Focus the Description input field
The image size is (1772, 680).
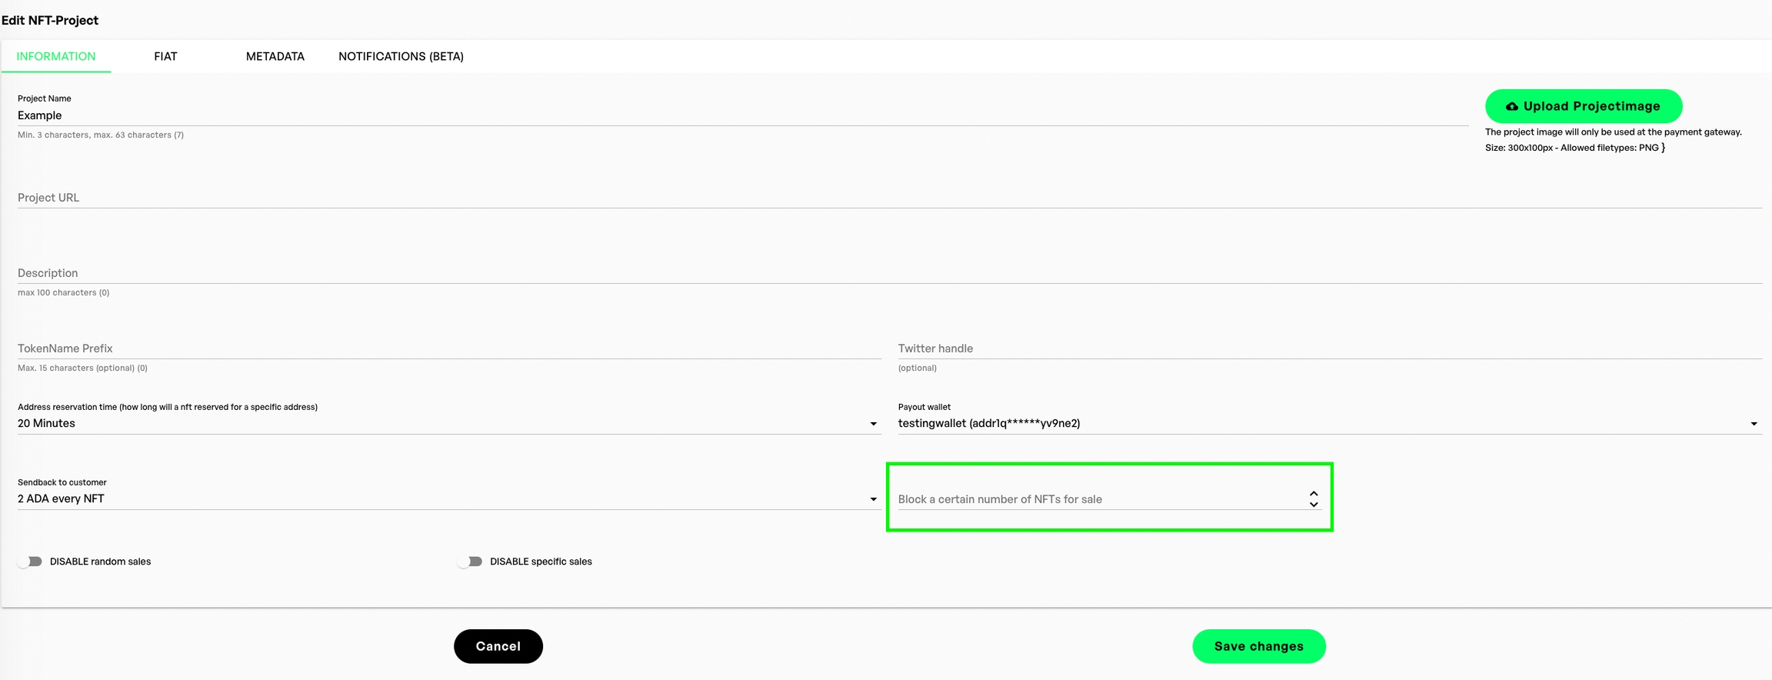coord(889,273)
